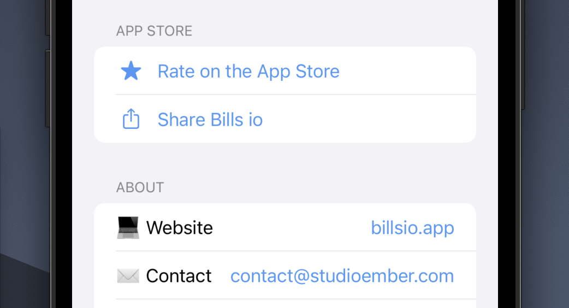Click the APP STORE section header
Screen dimensions: 569x308
pyautogui.click(x=154, y=31)
